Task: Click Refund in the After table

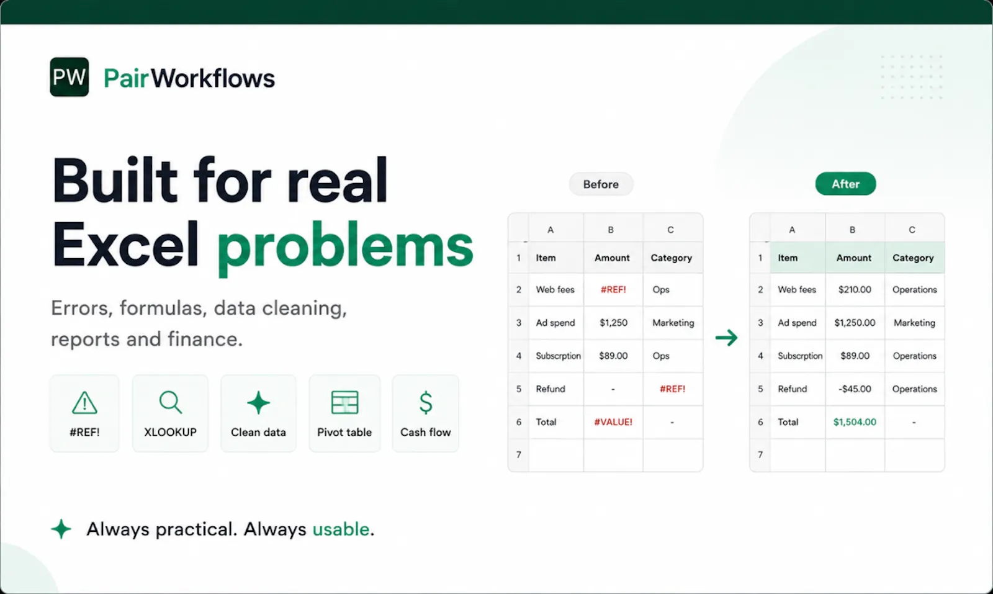Action: [x=793, y=389]
